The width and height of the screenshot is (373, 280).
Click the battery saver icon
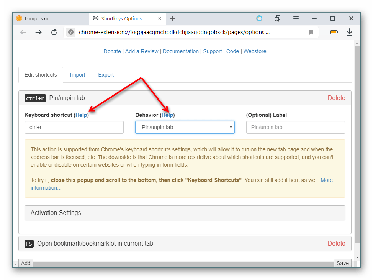pos(334,33)
